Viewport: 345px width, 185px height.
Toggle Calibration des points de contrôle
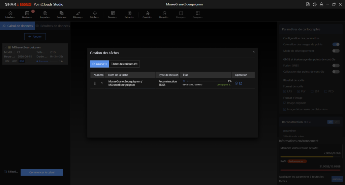click(336, 72)
